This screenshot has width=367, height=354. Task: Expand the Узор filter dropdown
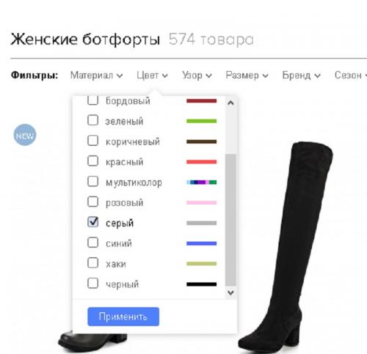tap(197, 75)
